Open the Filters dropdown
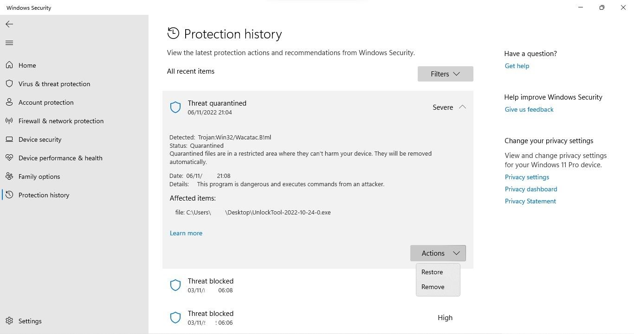This screenshot has height=334, width=634. pyautogui.click(x=445, y=74)
